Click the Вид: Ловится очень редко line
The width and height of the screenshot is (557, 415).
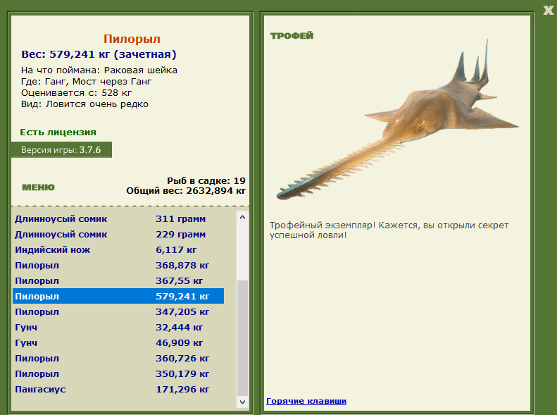pos(85,104)
